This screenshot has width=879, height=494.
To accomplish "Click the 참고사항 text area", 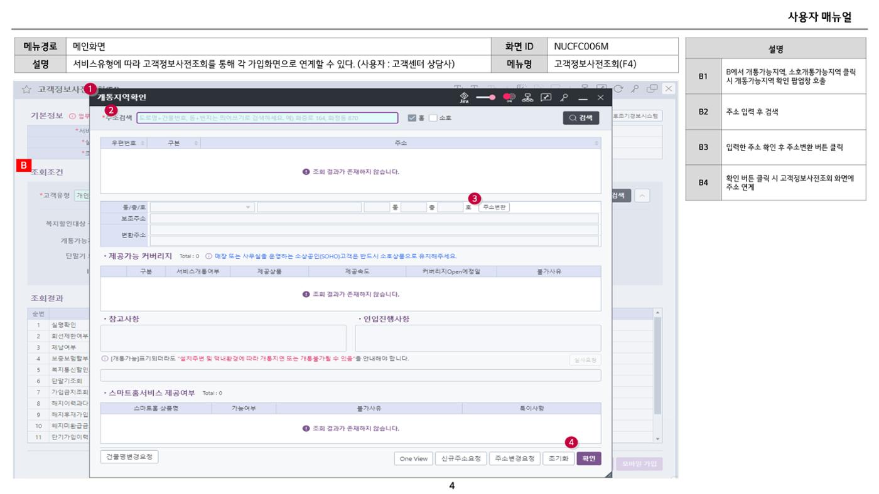I will [223, 339].
